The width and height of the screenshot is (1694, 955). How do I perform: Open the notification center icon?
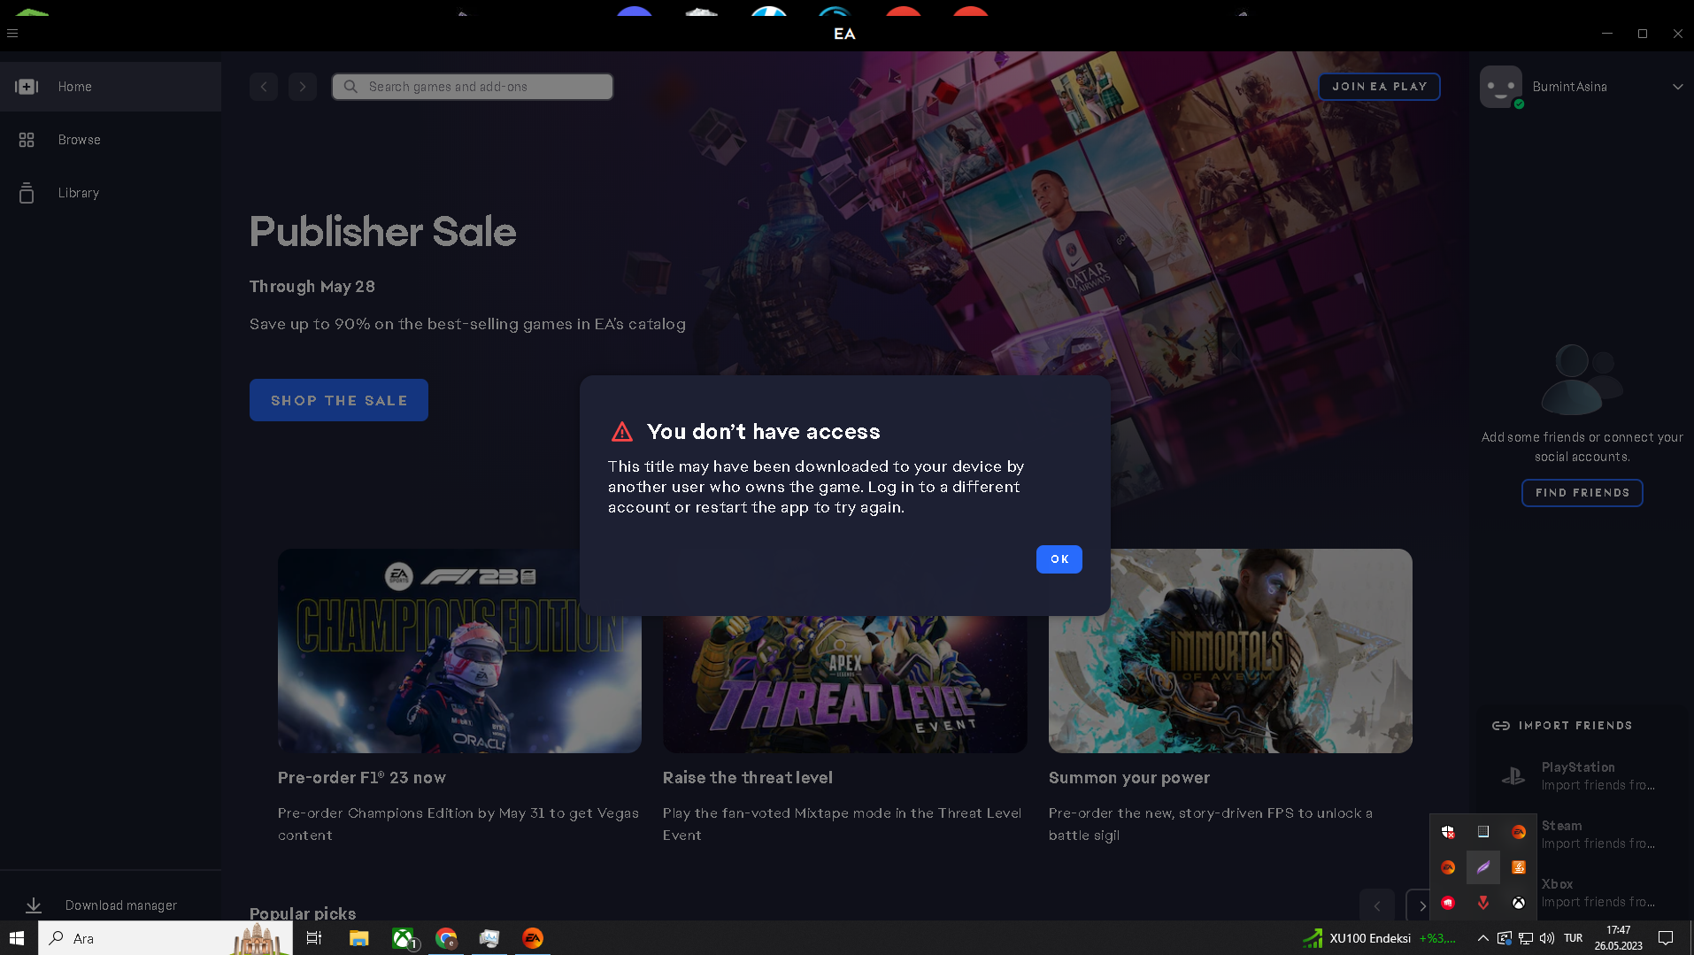pos(1666,938)
